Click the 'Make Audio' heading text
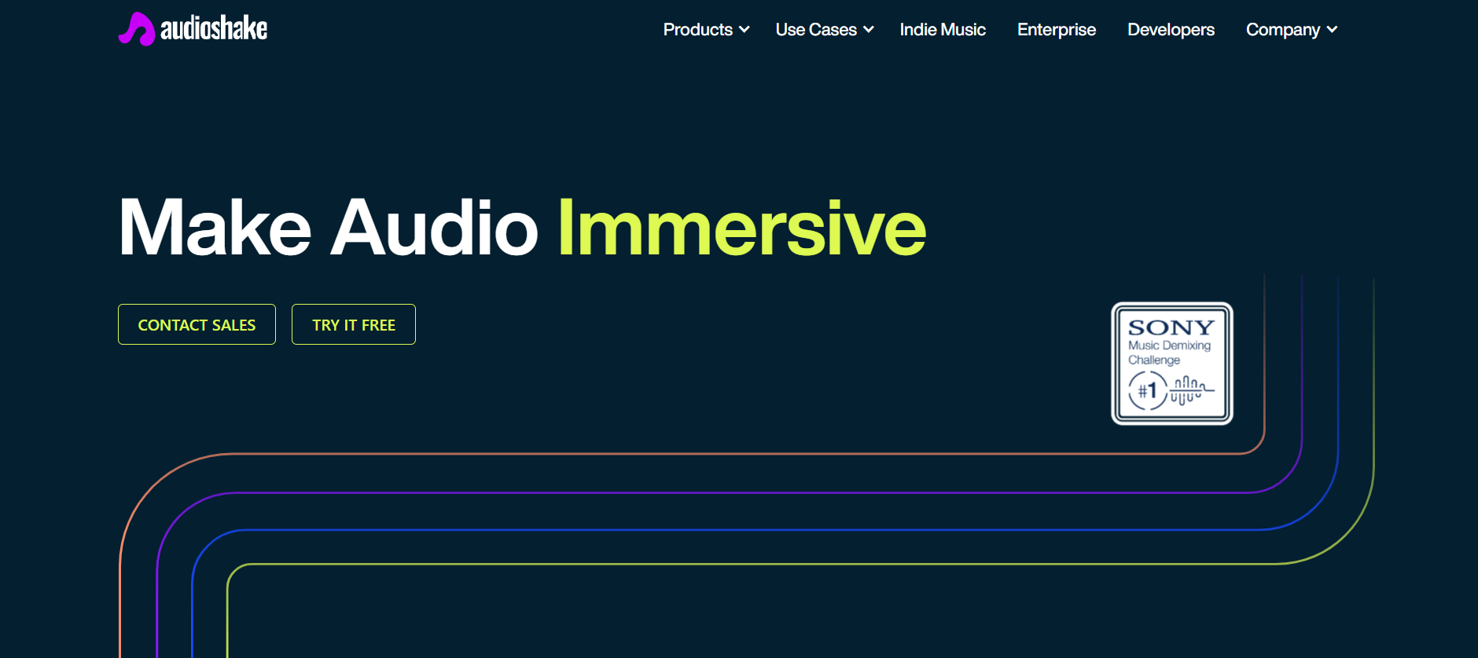Viewport: 1478px width, 658px height. coord(329,228)
